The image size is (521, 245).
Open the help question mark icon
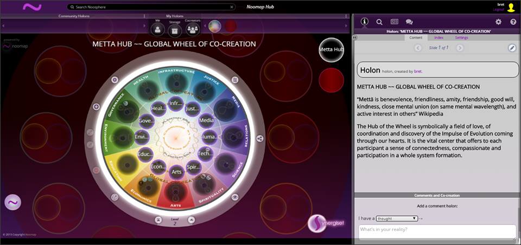pos(513,22)
